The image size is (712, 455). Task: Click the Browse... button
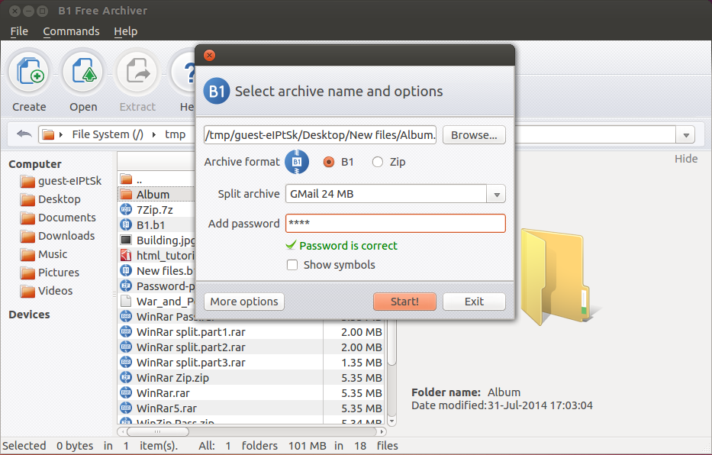pyautogui.click(x=474, y=135)
